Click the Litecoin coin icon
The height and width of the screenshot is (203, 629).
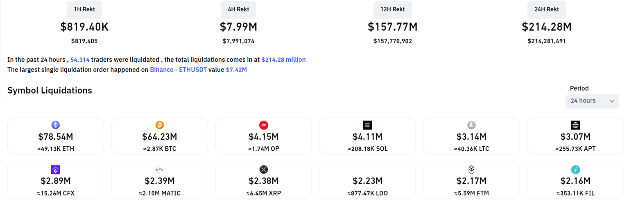pos(471,125)
